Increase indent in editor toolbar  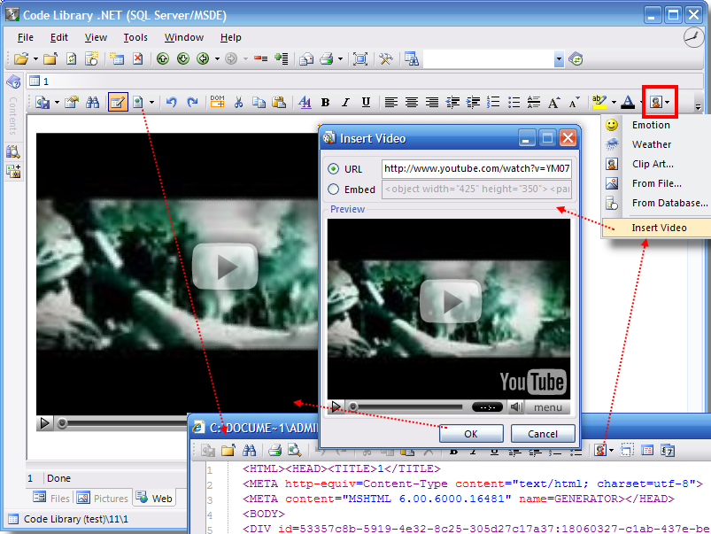[x=473, y=103]
